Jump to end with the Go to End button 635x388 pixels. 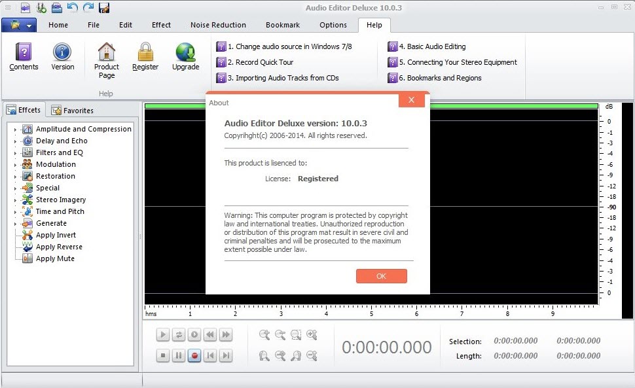[x=226, y=356]
